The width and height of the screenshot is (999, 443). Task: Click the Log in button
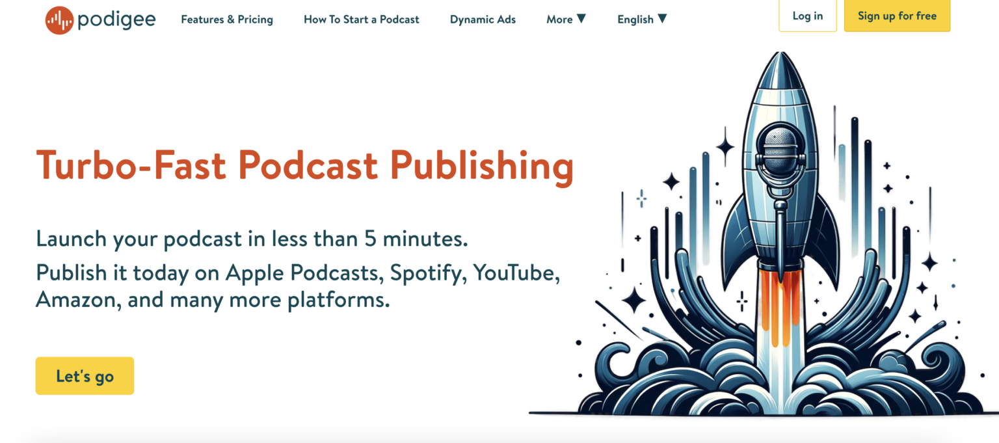807,16
